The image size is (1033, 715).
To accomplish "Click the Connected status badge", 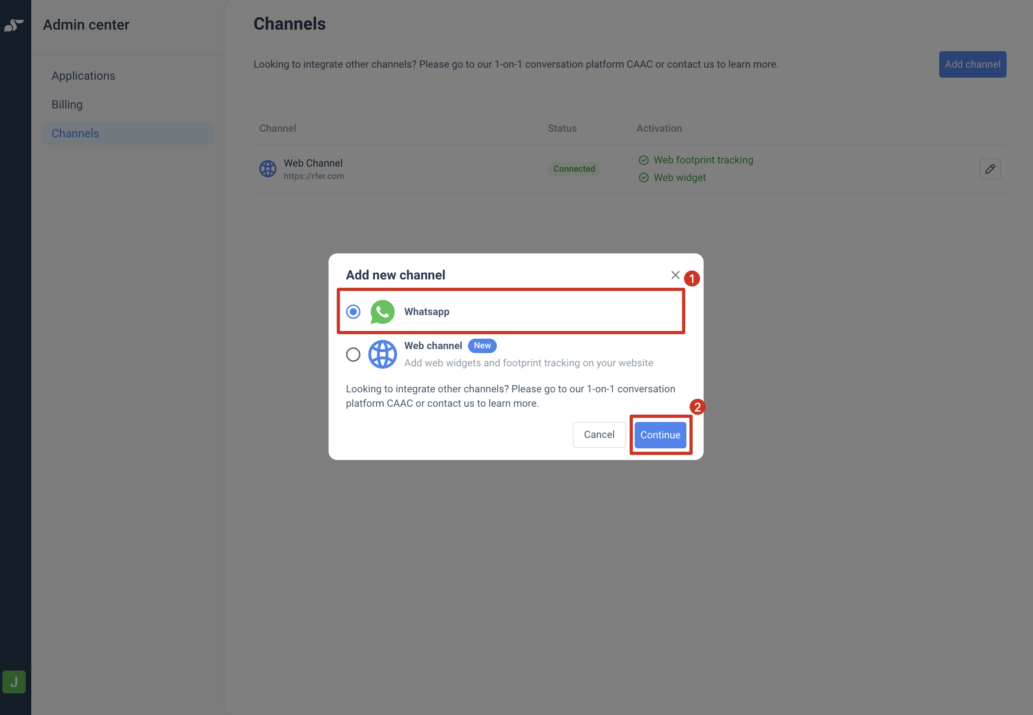I will click(x=574, y=169).
